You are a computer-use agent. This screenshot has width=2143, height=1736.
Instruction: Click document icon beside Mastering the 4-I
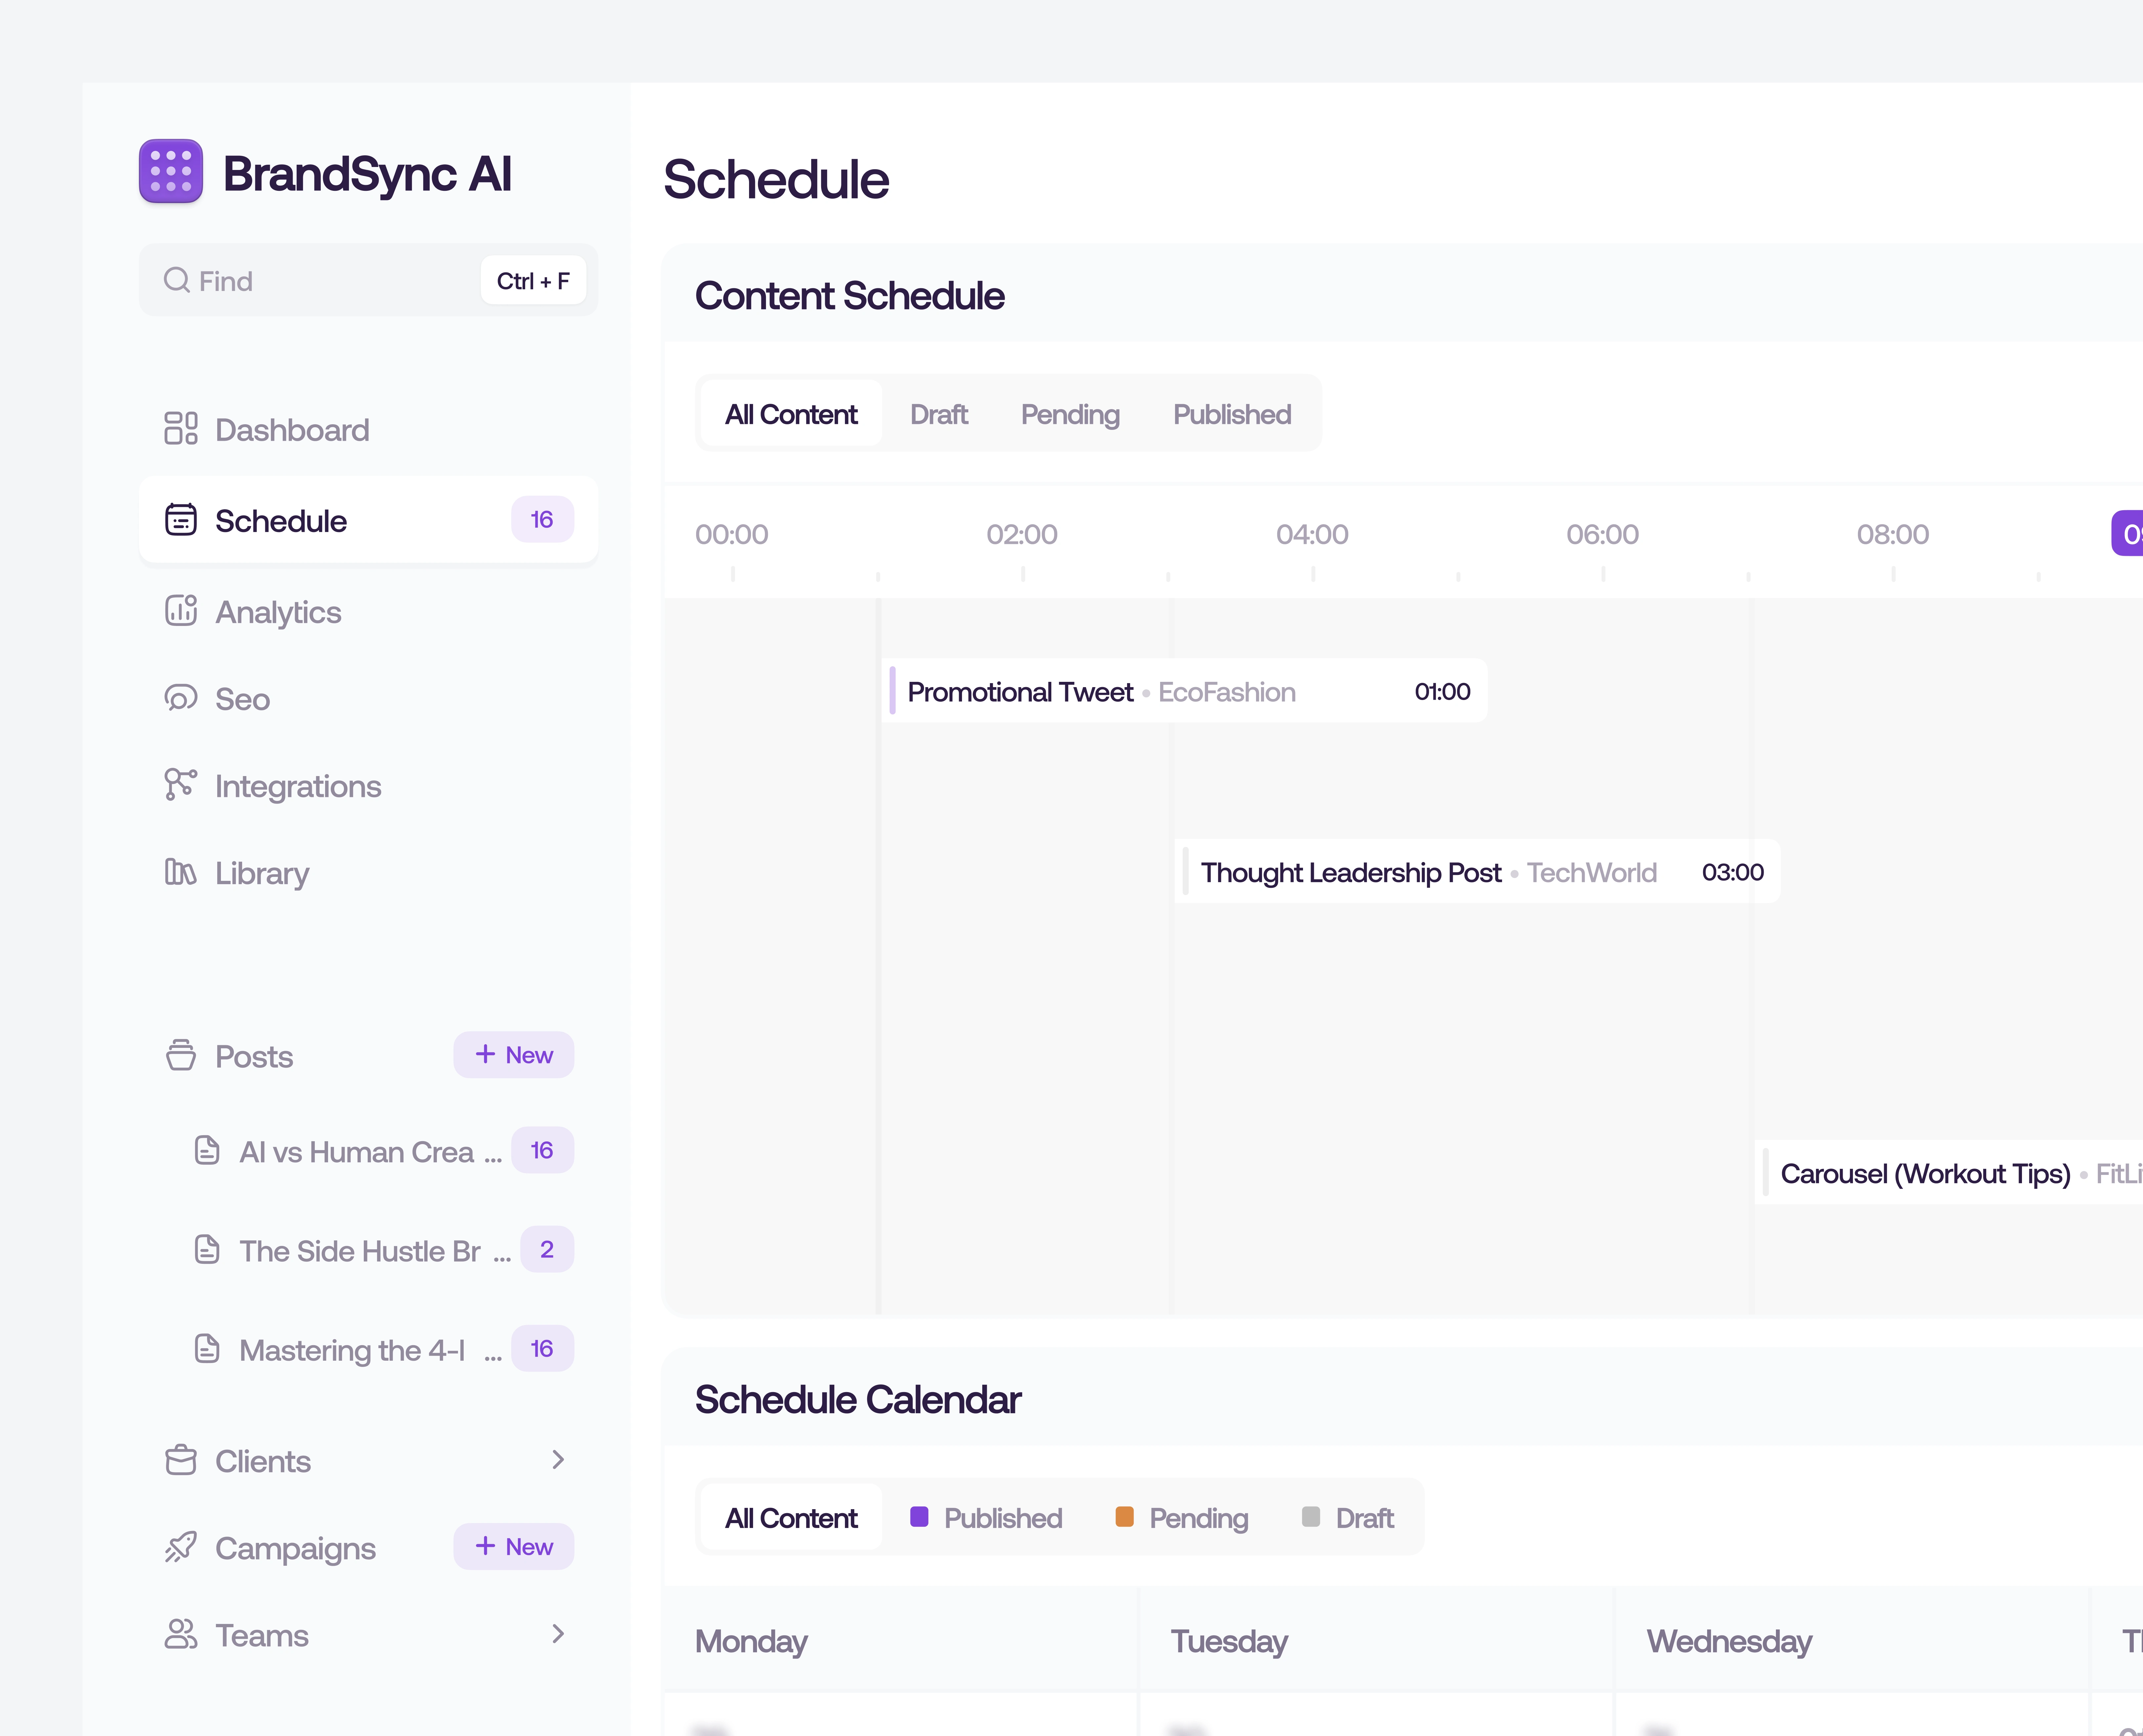click(x=207, y=1349)
